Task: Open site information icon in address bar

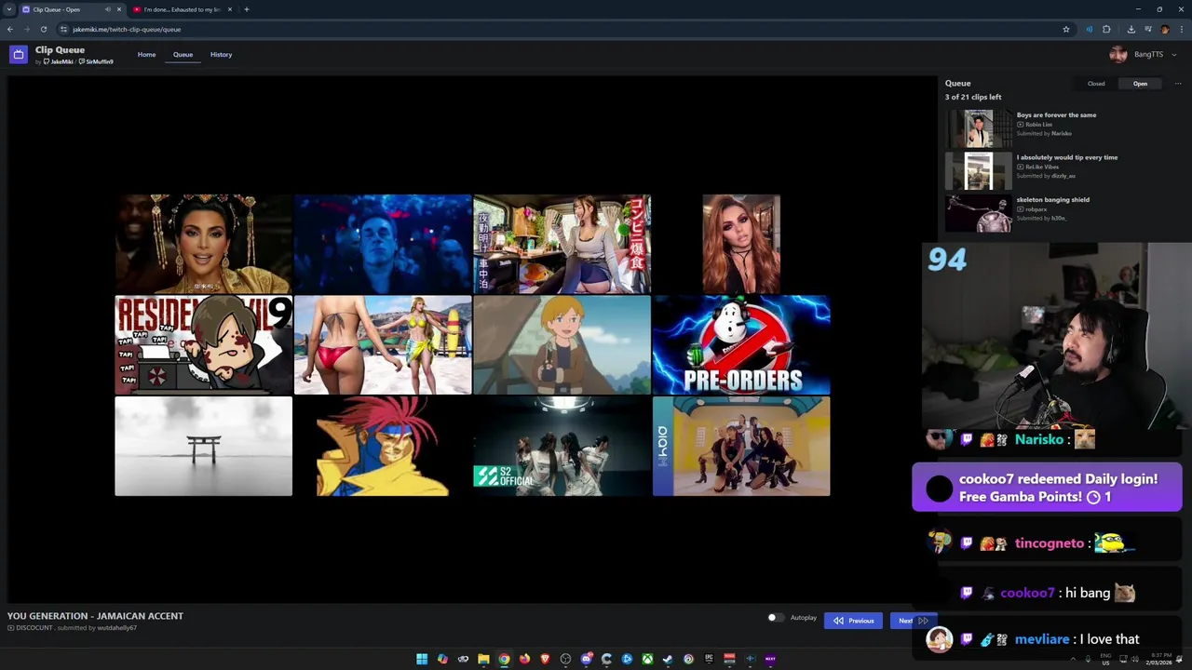Action: [63, 29]
